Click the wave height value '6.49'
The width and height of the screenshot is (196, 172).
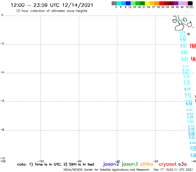tap(193, 143)
